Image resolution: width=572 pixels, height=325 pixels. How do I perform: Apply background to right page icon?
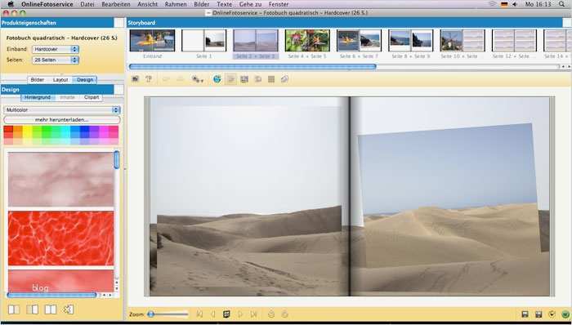point(32,309)
